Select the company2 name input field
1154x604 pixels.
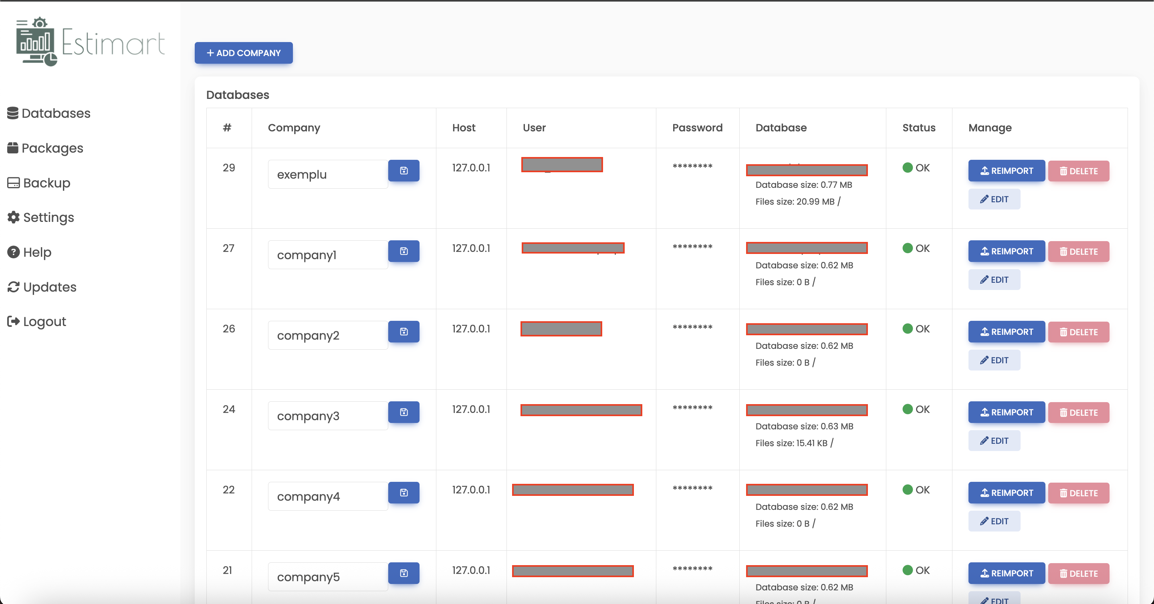point(327,334)
